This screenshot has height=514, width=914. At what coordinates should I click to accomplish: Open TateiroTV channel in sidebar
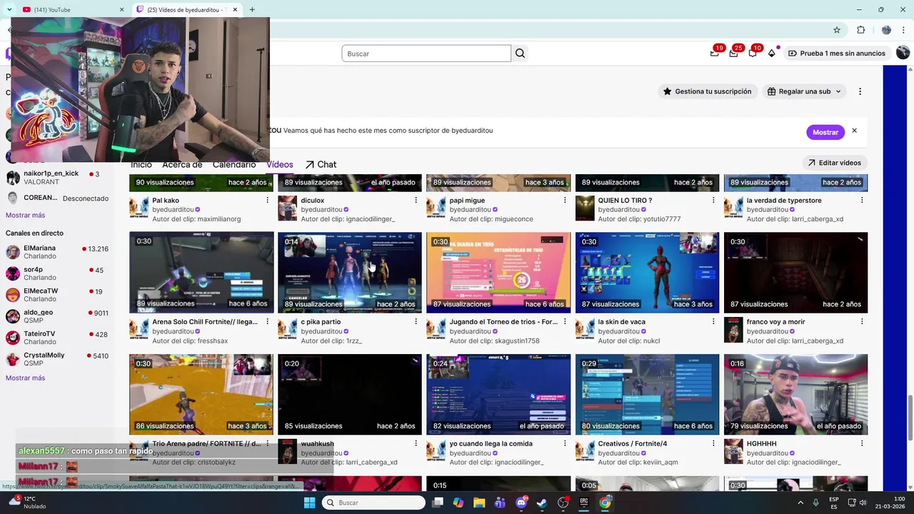coord(57,338)
